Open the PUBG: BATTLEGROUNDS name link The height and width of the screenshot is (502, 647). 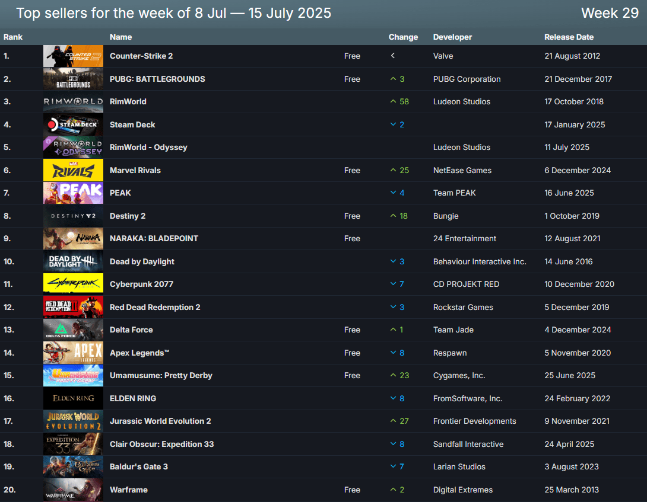(x=157, y=79)
